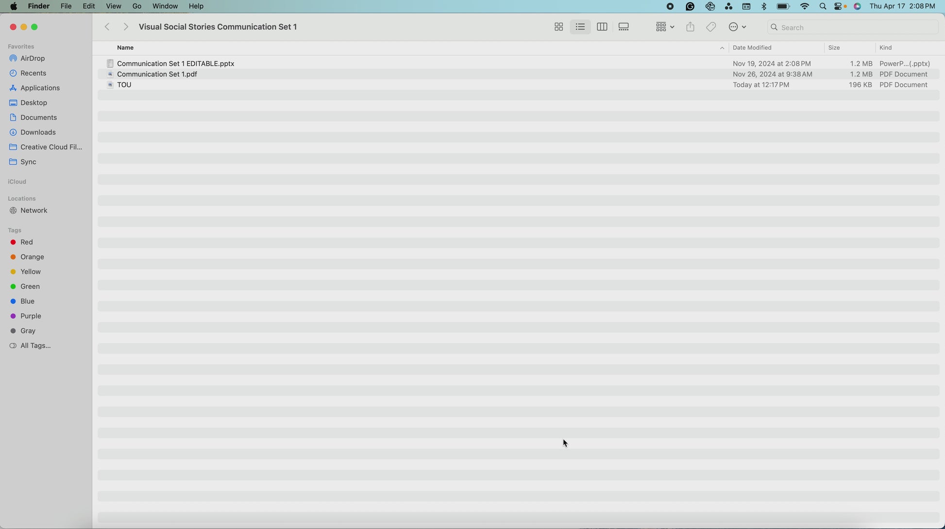The image size is (945, 529).
Task: Show All Tags in sidebar
Action: [x=35, y=345]
